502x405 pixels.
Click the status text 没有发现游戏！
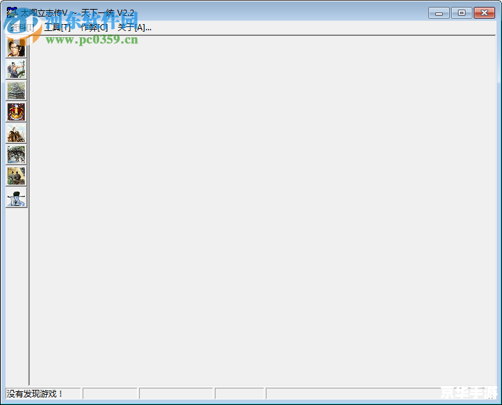pos(34,393)
